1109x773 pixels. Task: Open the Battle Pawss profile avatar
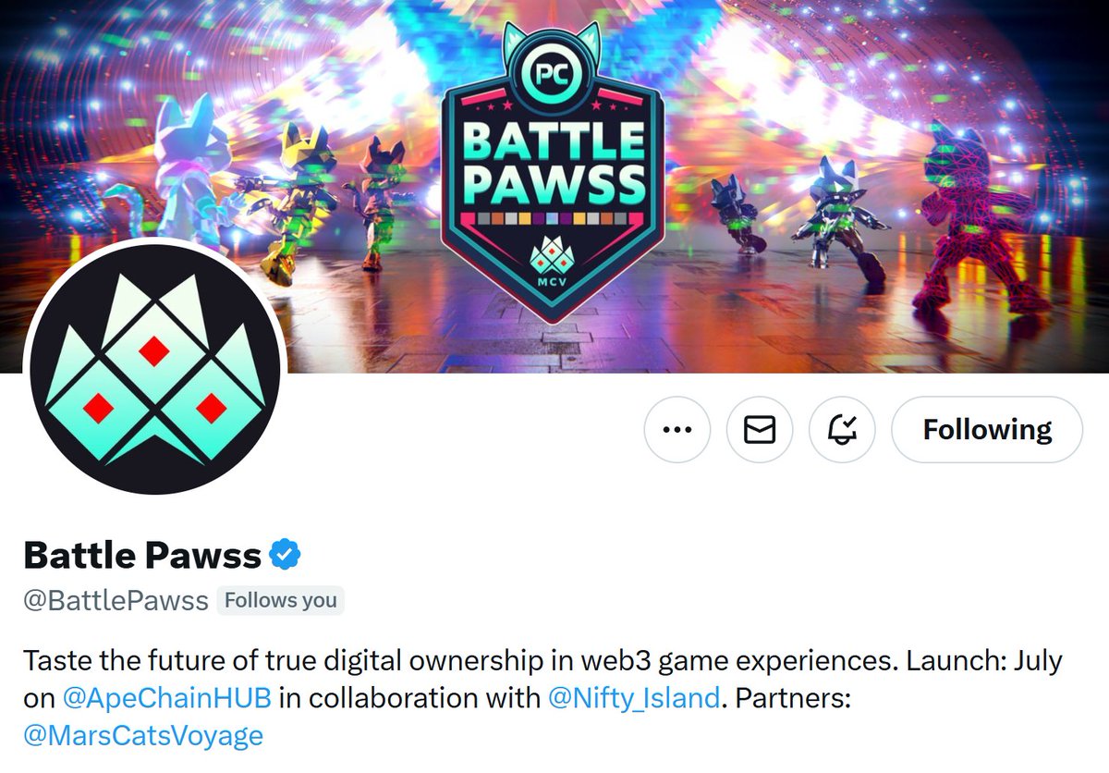tap(154, 369)
